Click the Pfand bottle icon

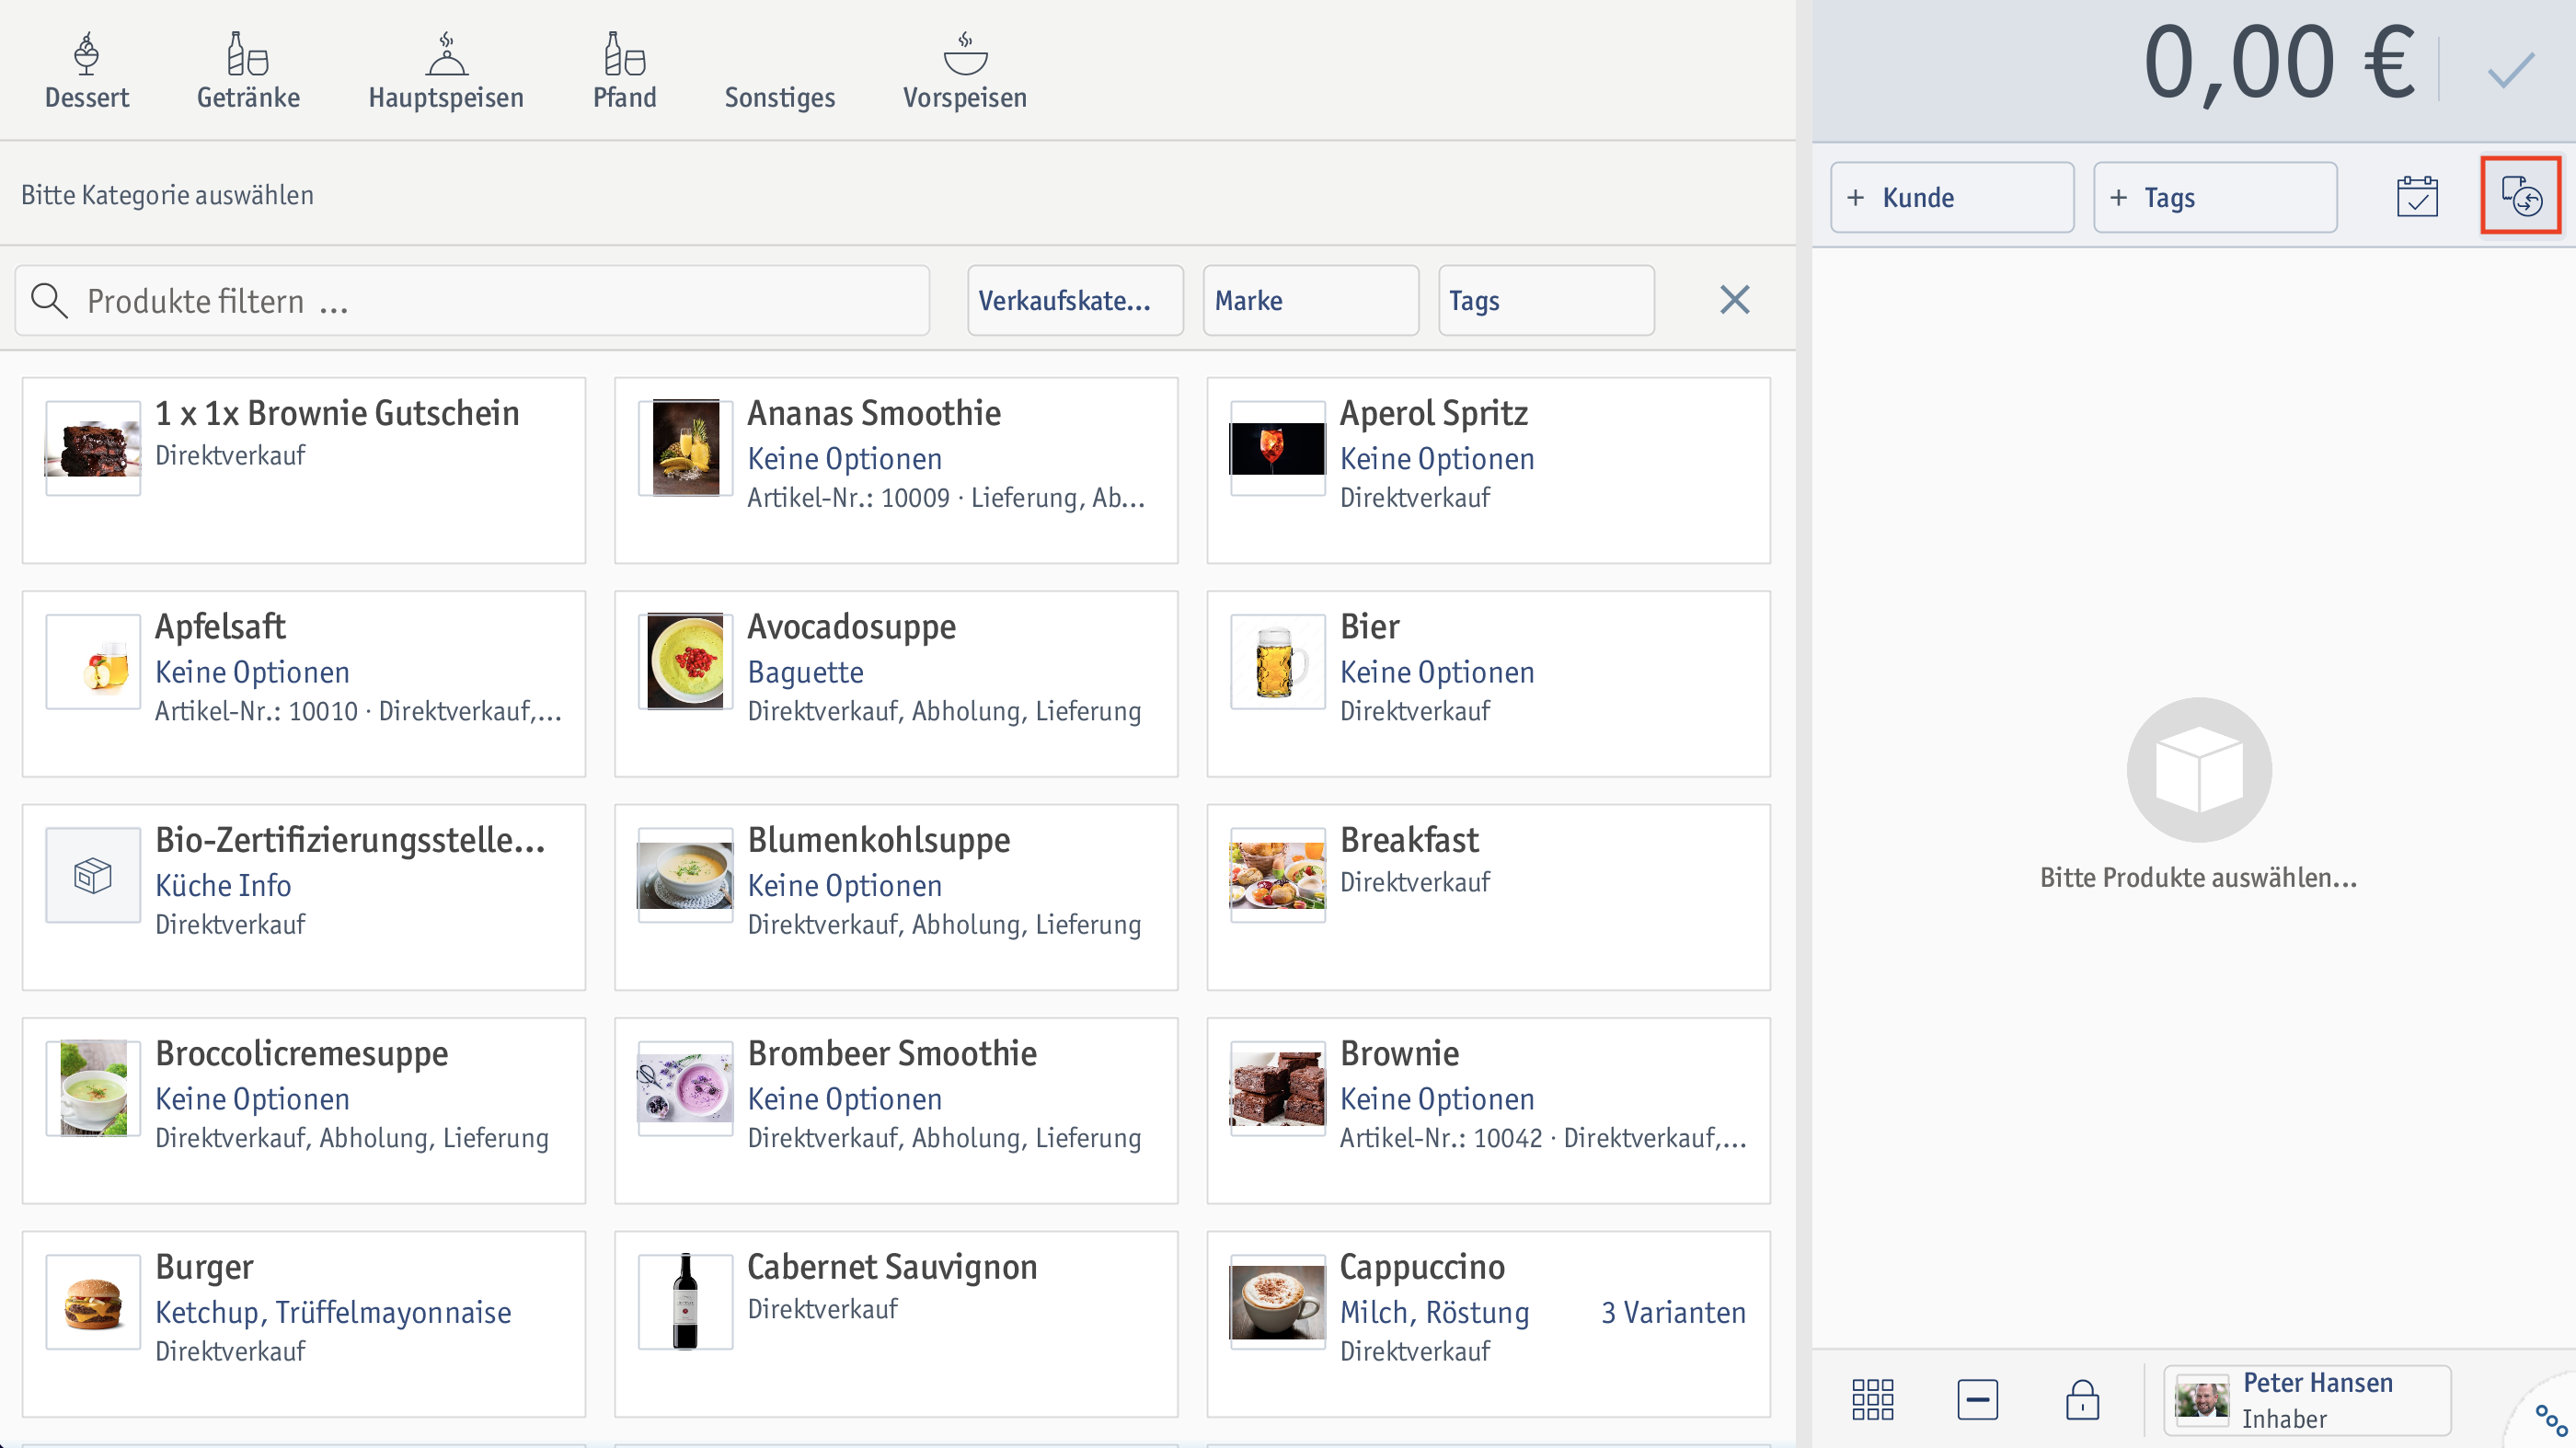tap(624, 54)
